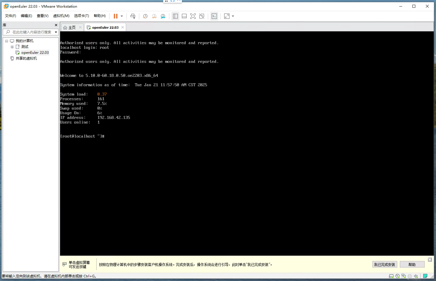Open the 文件(F) menu
This screenshot has height=281, width=436.
pyautogui.click(x=11, y=16)
